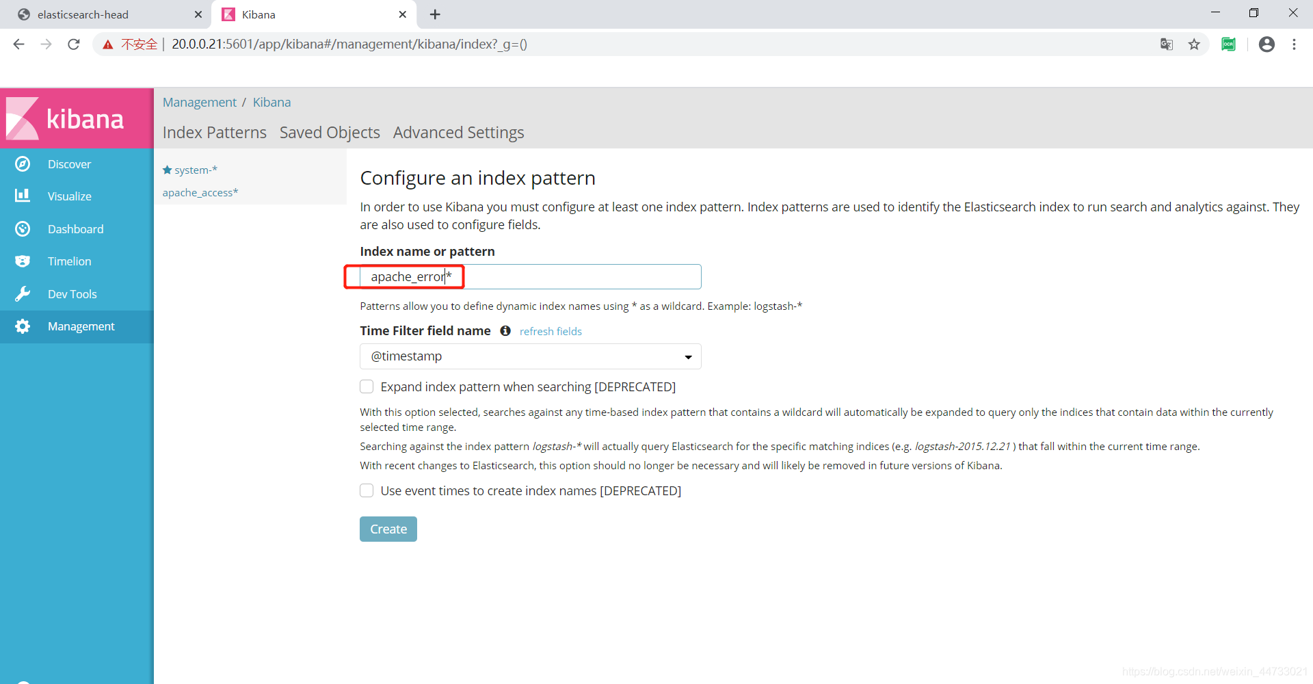The width and height of the screenshot is (1313, 684).
Task: Open Chrome three-dot menu
Action: [1294, 44]
